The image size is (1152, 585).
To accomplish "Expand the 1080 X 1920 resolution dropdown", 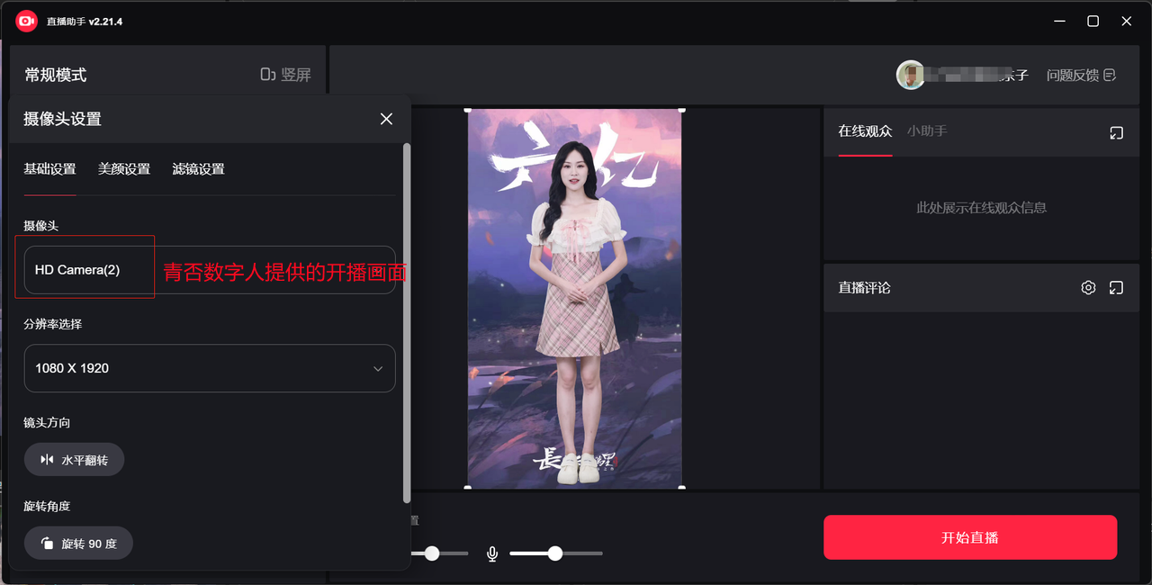I will 210,368.
